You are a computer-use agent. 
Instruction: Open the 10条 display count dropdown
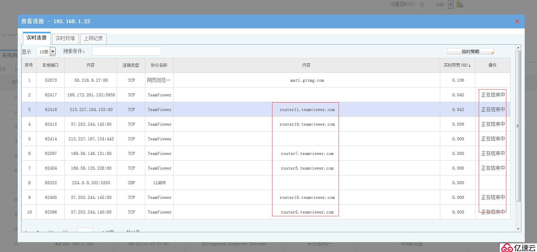[x=53, y=52]
